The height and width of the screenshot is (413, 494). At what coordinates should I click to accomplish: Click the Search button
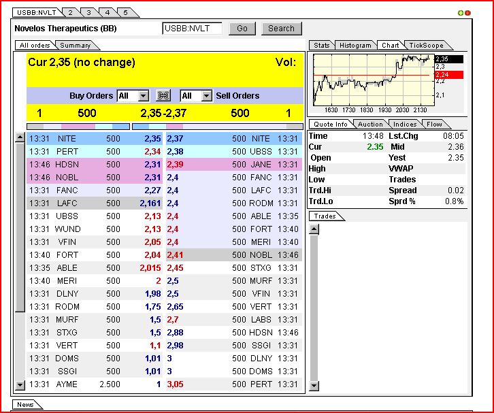point(281,29)
